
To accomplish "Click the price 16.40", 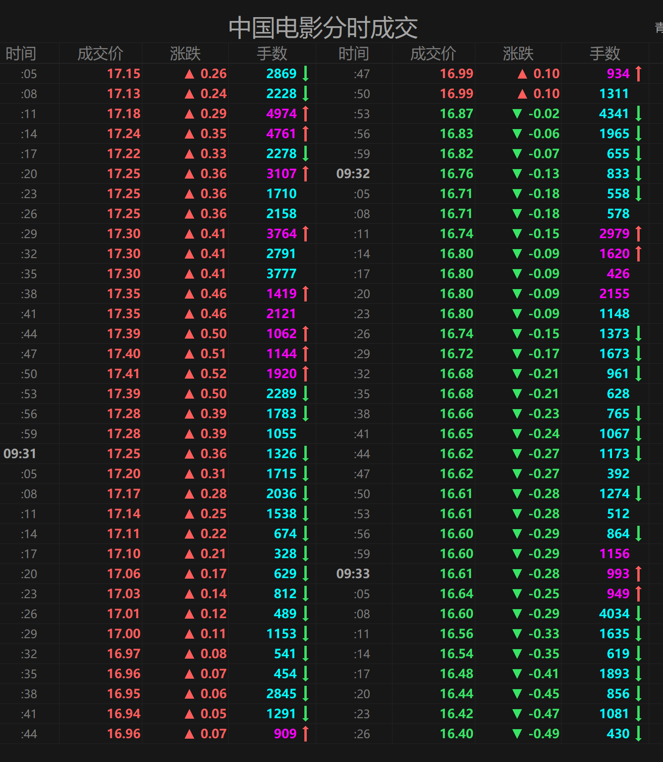I will point(457,734).
